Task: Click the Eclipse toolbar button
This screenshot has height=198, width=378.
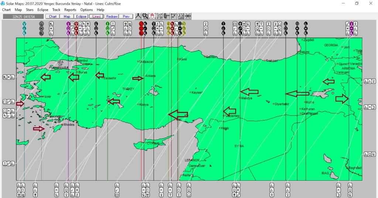Action: pyautogui.click(x=81, y=17)
